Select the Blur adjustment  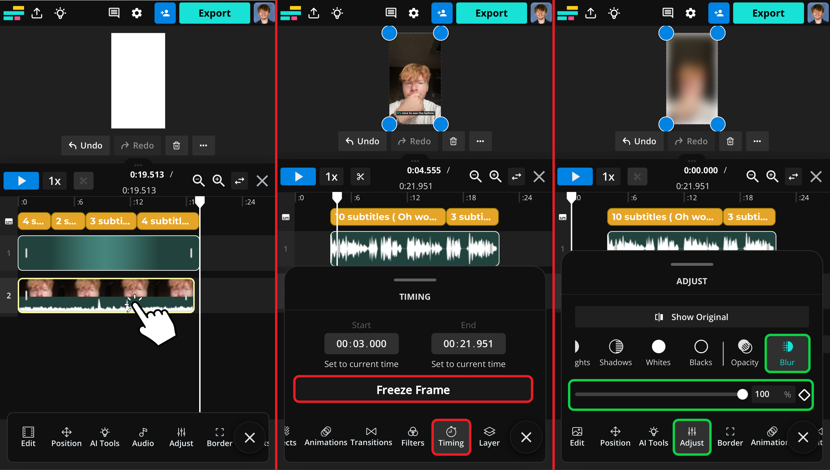pyautogui.click(x=787, y=353)
